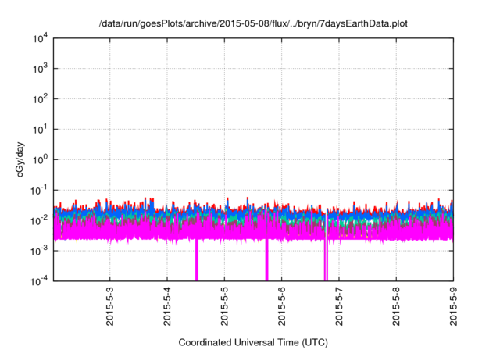Click the 2015-5-7 date label
The image size is (500, 350).
pyautogui.click(x=339, y=306)
